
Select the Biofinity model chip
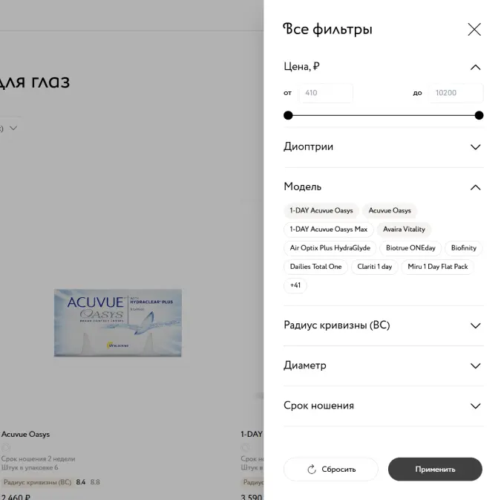coord(464,248)
